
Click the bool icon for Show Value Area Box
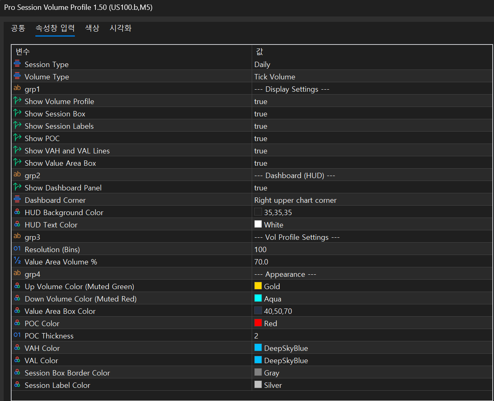(x=17, y=162)
